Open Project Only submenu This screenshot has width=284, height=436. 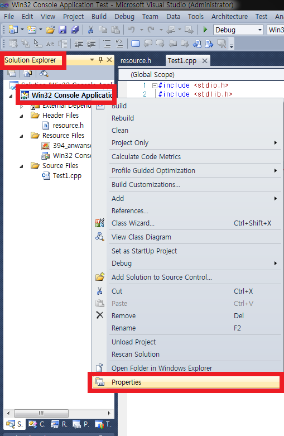(194, 143)
